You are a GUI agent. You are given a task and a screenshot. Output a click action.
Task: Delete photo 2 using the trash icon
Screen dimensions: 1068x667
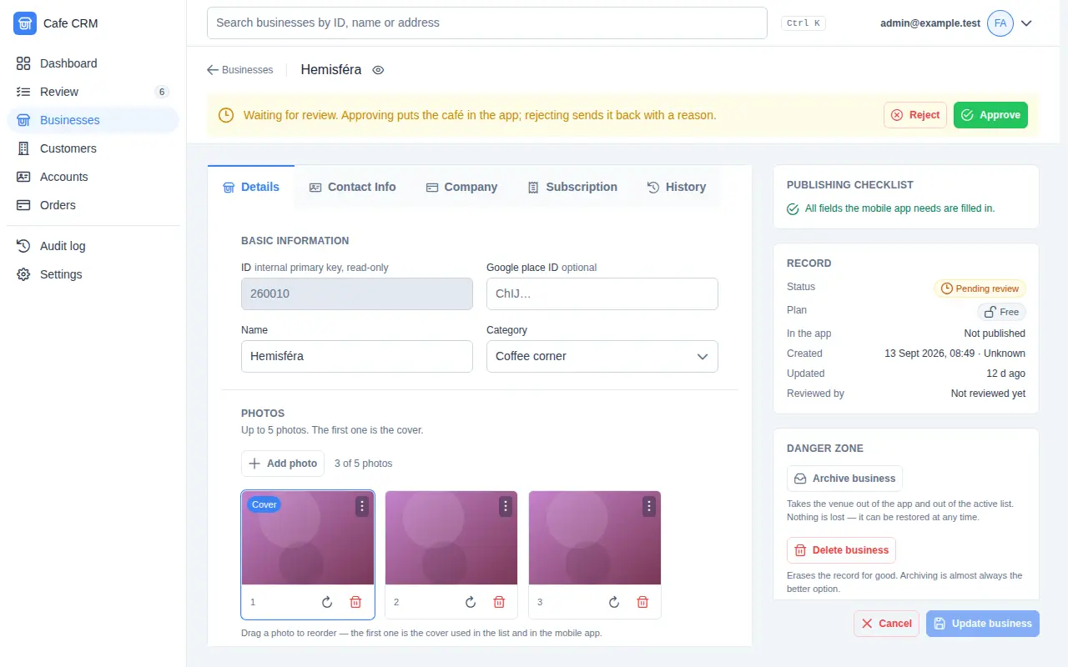click(499, 602)
